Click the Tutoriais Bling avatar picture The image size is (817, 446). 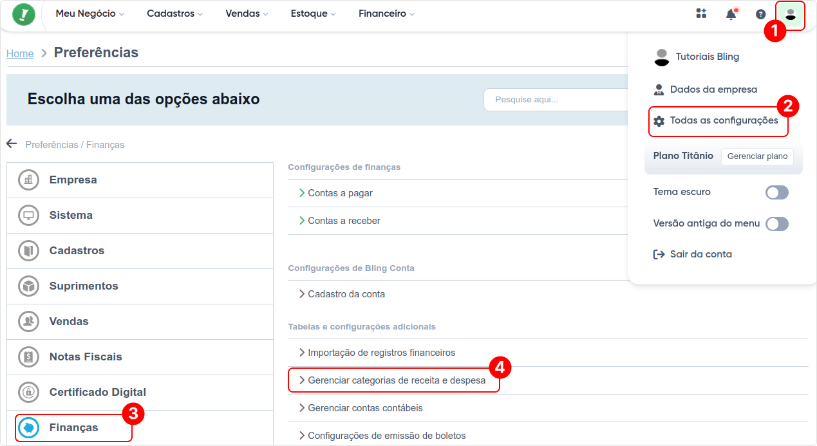coord(661,57)
